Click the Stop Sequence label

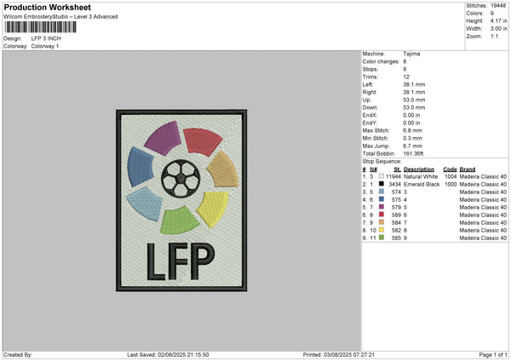[381, 159]
